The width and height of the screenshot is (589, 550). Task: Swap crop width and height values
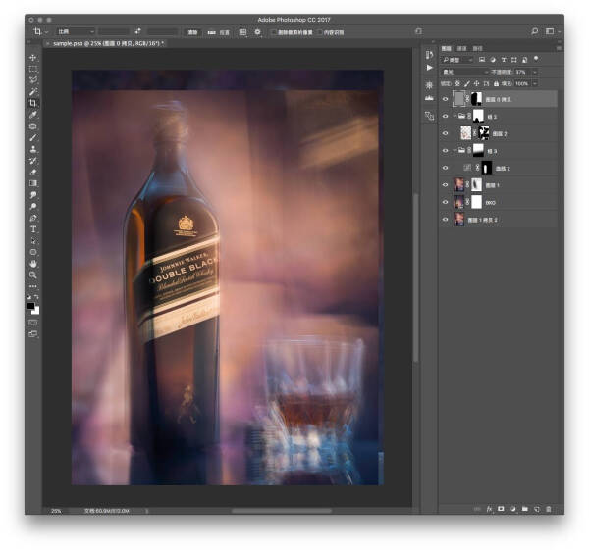click(137, 32)
